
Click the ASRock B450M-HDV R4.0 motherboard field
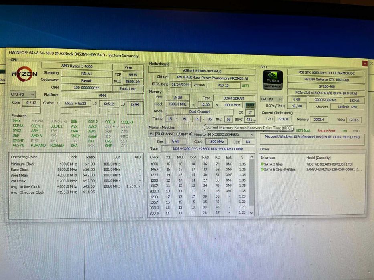pyautogui.click(x=202, y=71)
